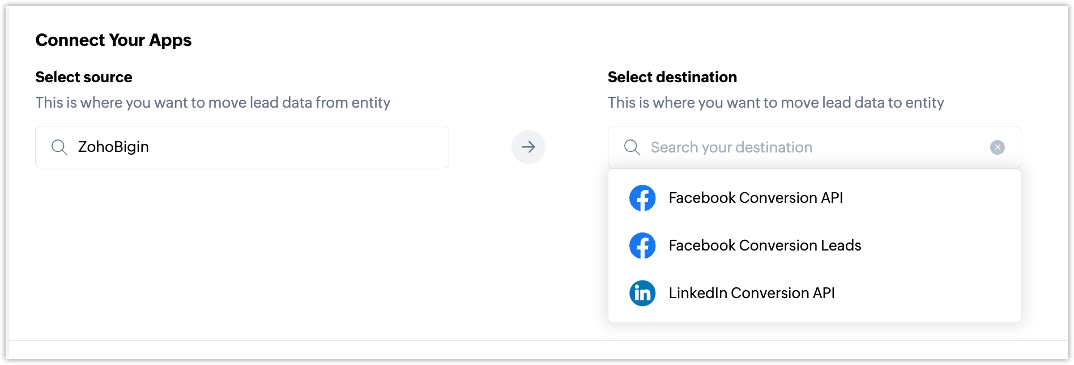Click blank space below LinkedIn option in dropdown
Viewport: 1074px width, 365px height.
tap(814, 315)
